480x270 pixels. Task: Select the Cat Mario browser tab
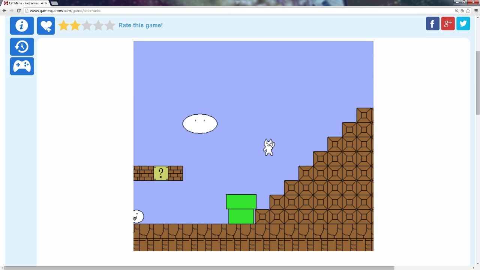pyautogui.click(x=25, y=3)
